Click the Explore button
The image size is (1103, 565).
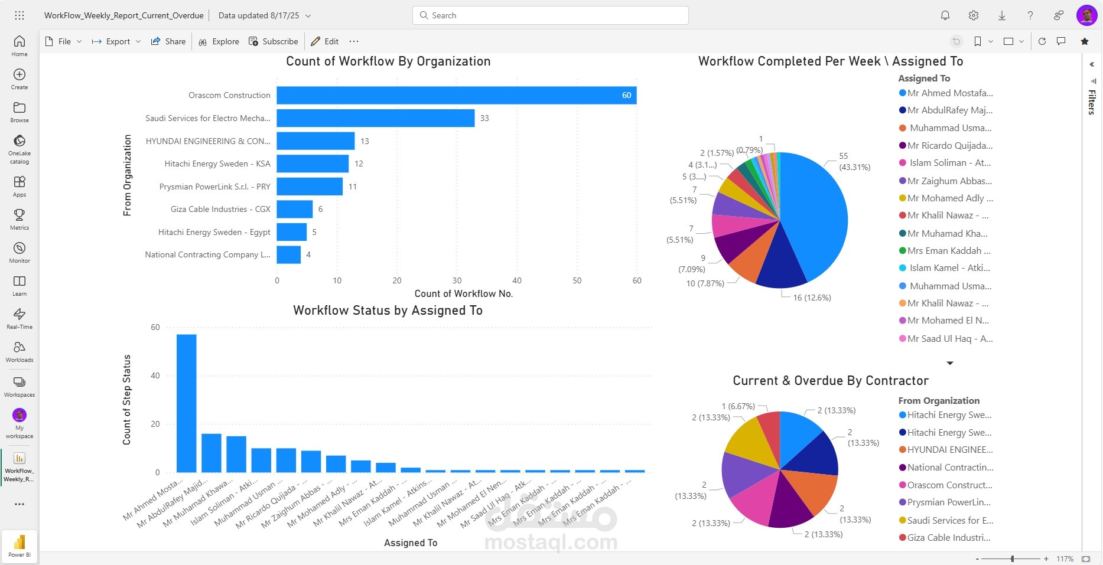pyautogui.click(x=219, y=41)
